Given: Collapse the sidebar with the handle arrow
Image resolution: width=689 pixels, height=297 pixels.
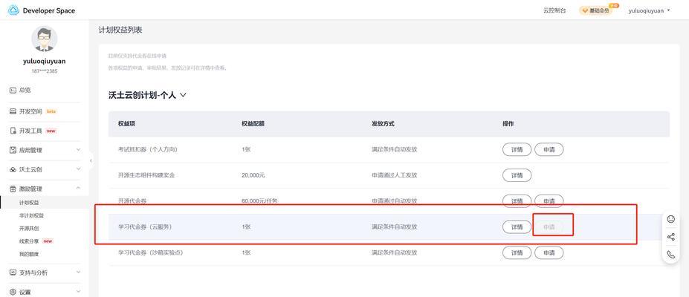Looking at the screenshot, I should pyautogui.click(x=91, y=160).
